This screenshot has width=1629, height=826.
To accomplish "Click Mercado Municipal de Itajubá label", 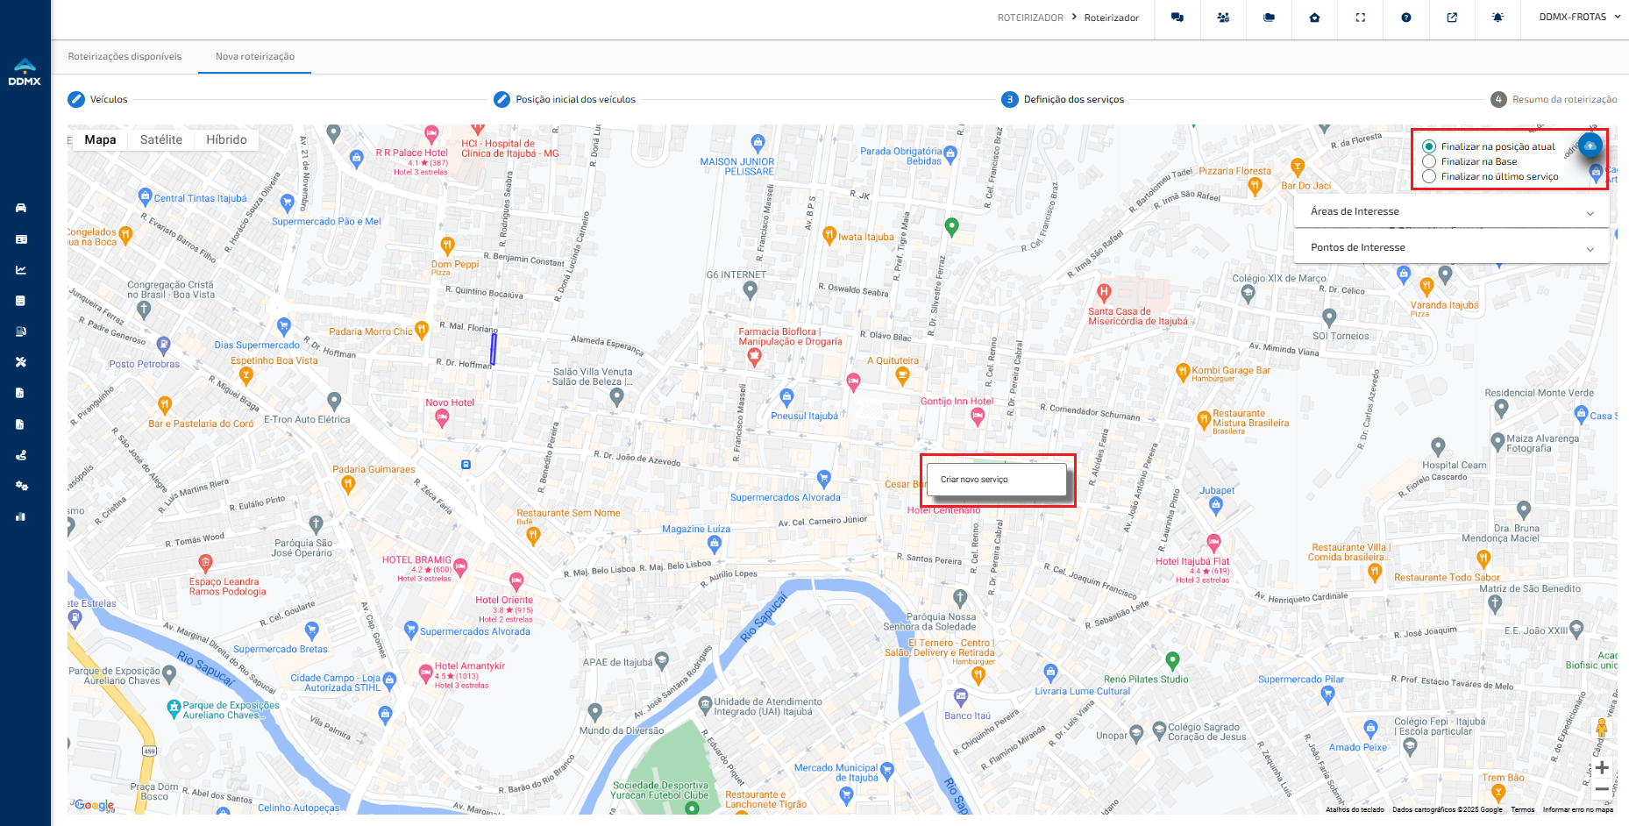I will [836, 773].
